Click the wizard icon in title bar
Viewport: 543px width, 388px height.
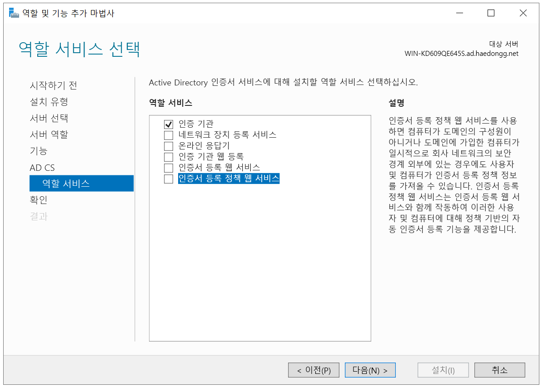point(14,13)
